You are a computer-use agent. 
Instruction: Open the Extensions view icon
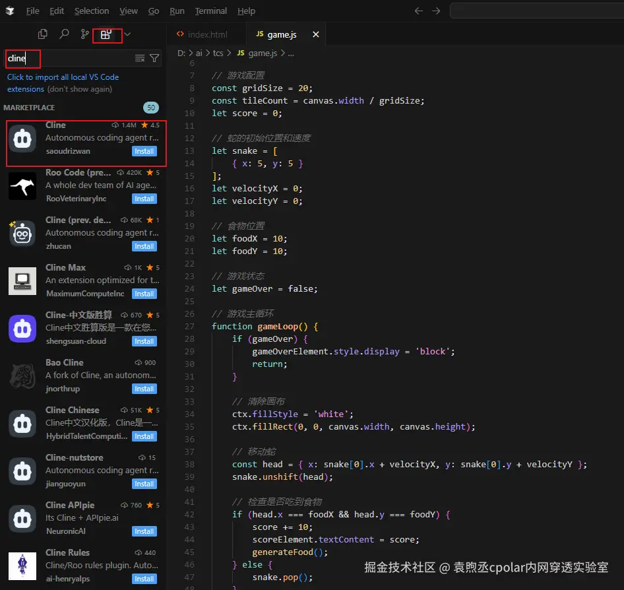(x=106, y=34)
